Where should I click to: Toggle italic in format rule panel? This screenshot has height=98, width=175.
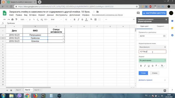coord(145,66)
